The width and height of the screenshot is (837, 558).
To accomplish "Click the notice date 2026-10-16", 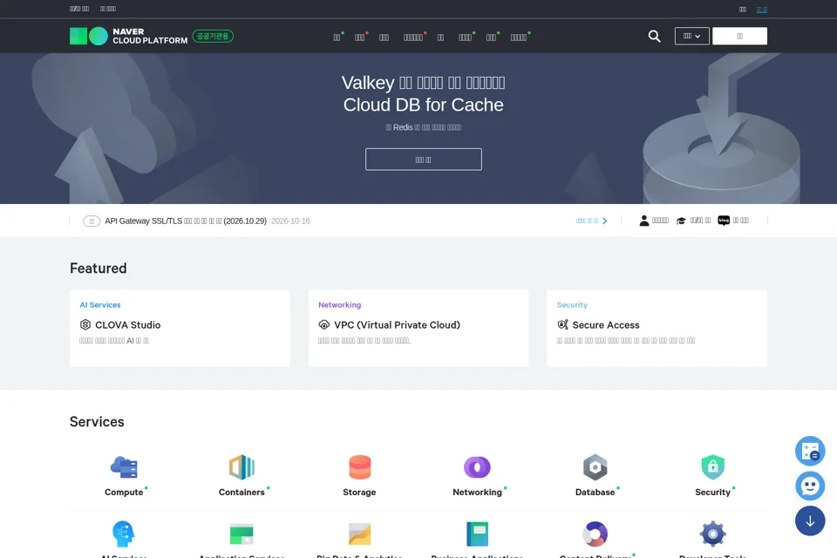I will 290,221.
